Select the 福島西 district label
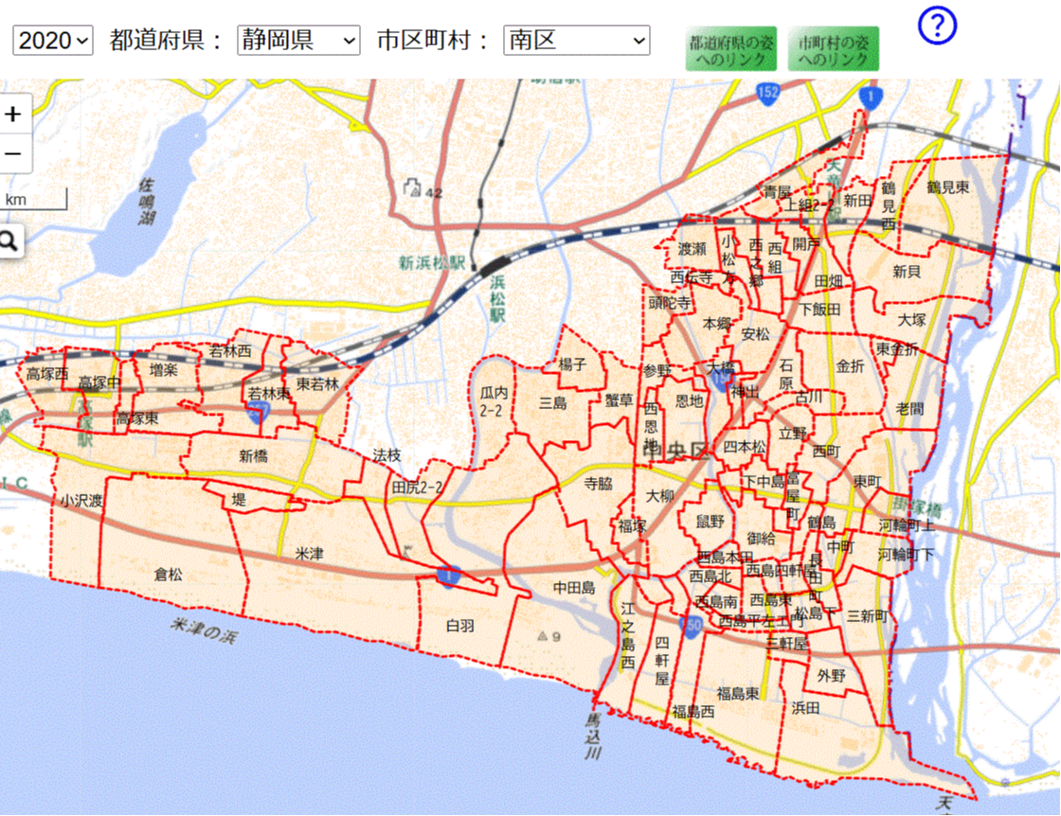 click(x=692, y=711)
